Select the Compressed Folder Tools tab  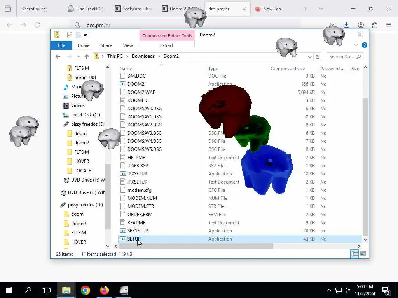point(167,36)
